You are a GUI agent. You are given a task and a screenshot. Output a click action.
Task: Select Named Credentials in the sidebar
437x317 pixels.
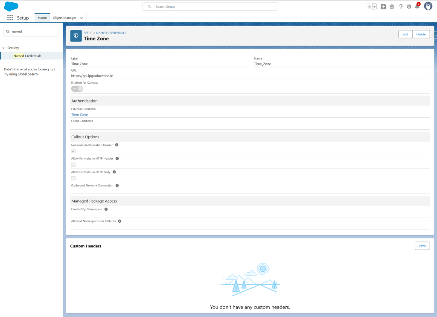(x=27, y=56)
